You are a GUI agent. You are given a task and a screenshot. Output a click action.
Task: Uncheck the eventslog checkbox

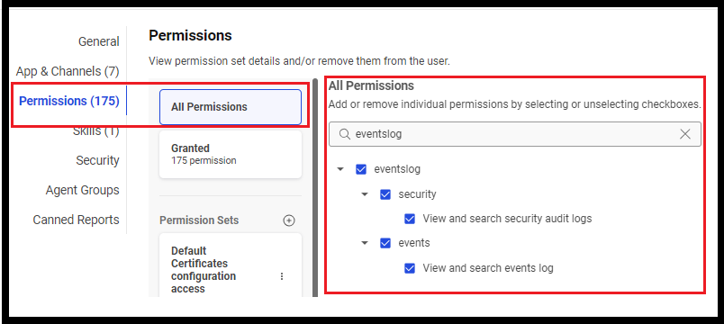click(361, 169)
